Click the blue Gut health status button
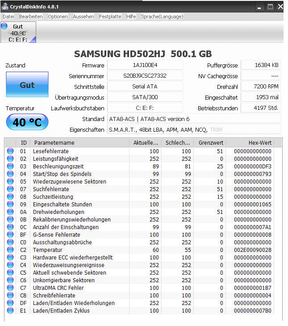The height and width of the screenshot is (326, 288). click(27, 84)
